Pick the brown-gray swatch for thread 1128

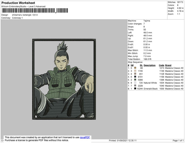tap(135, 74)
